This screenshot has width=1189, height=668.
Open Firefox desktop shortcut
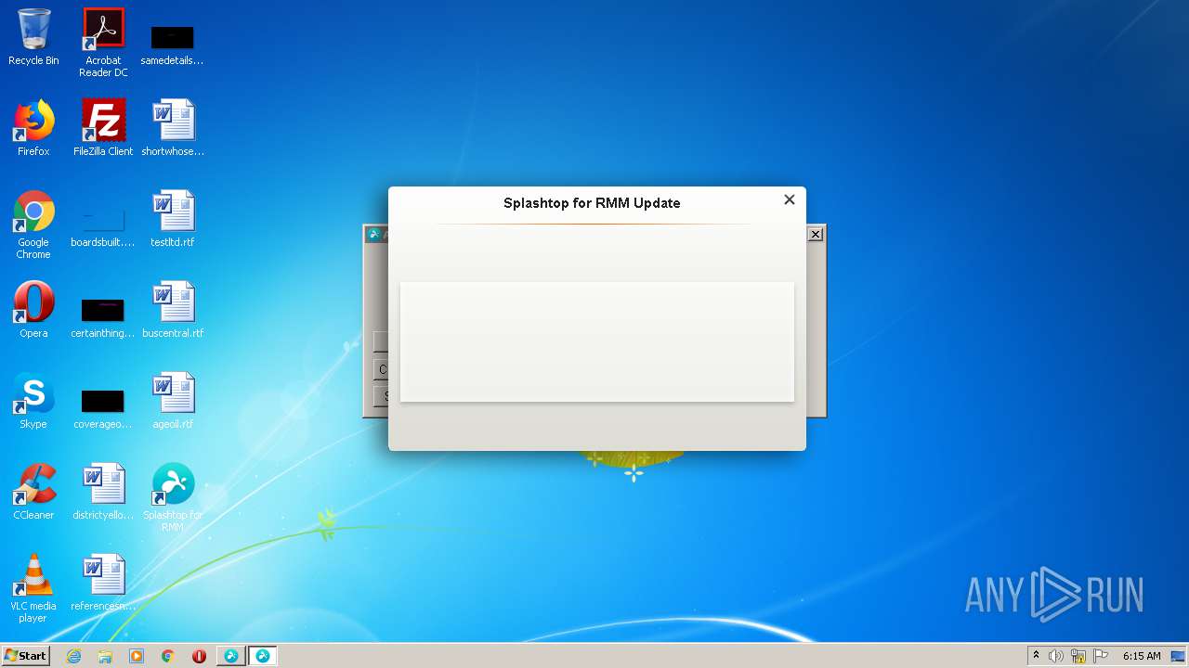point(33,128)
